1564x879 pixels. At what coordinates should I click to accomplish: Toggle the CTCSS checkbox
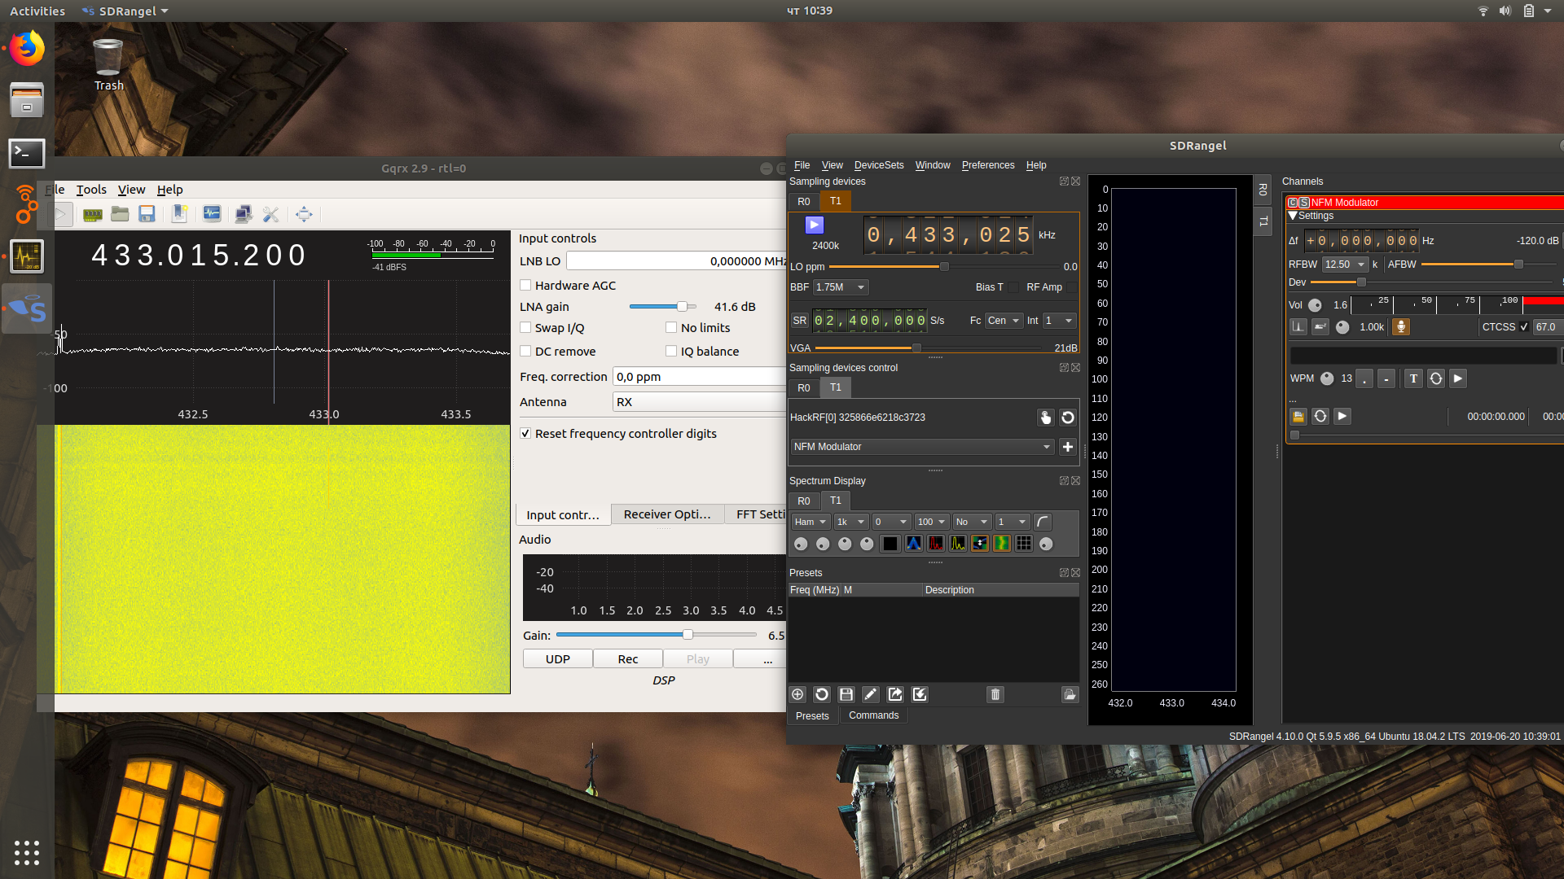click(x=1524, y=326)
